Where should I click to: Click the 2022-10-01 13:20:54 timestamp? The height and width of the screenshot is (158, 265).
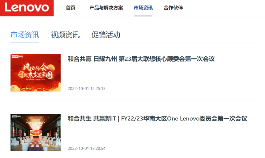click(87, 149)
